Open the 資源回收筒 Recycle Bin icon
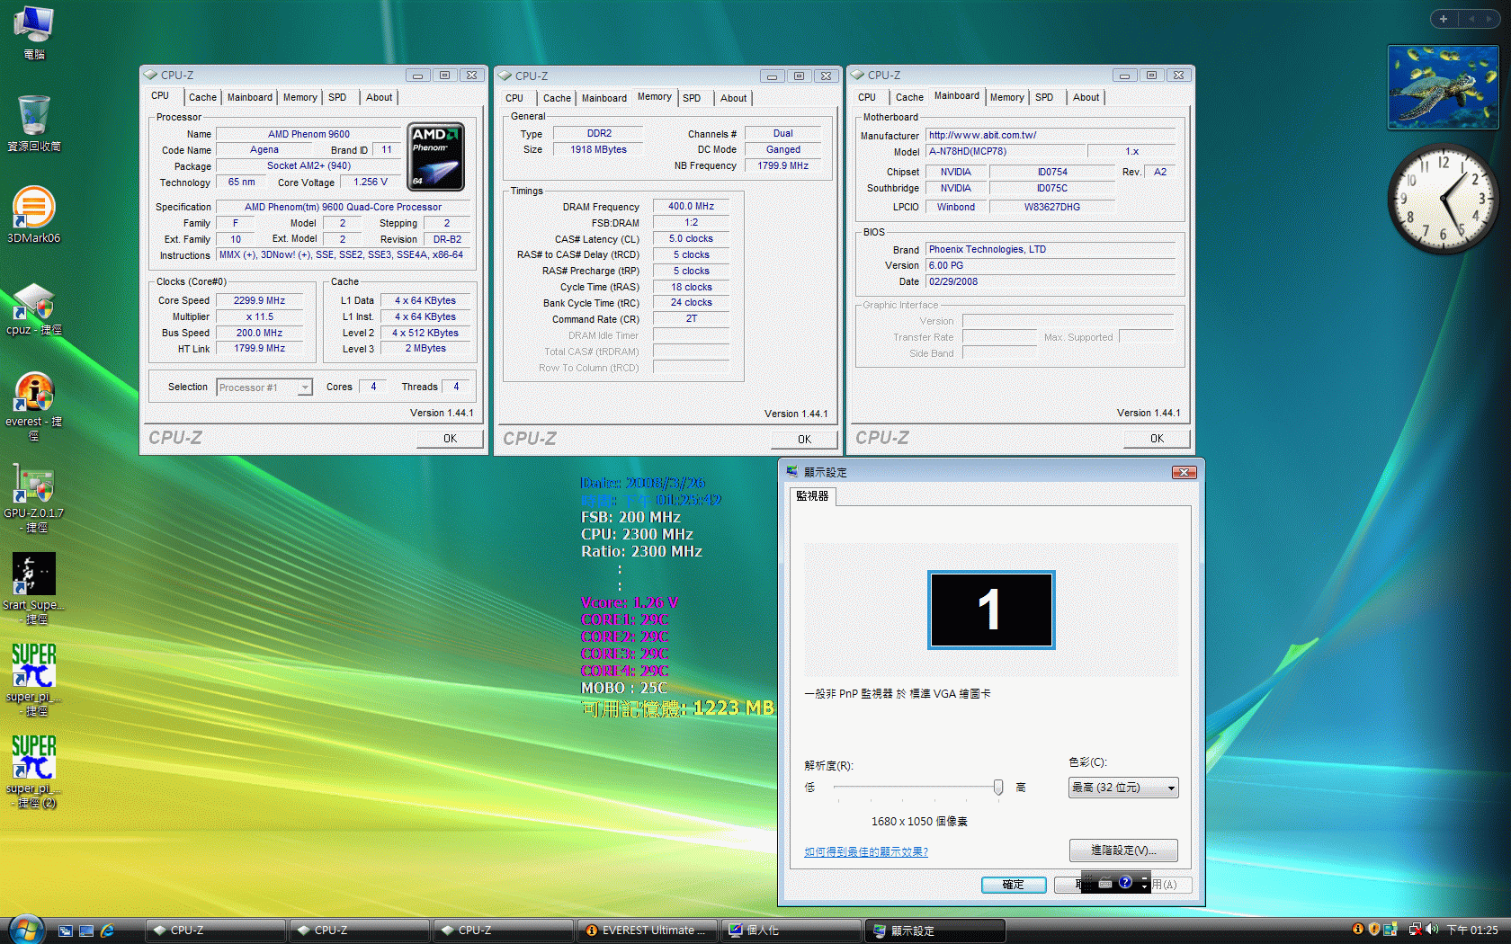This screenshot has height=944, width=1511. (x=33, y=123)
